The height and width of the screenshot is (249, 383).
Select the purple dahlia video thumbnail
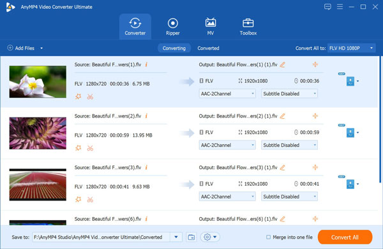pyautogui.click(x=38, y=133)
